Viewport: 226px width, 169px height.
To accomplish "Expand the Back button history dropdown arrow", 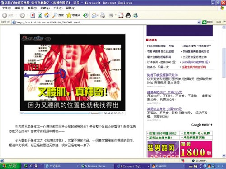I will pyautogui.click(x=16, y=15).
